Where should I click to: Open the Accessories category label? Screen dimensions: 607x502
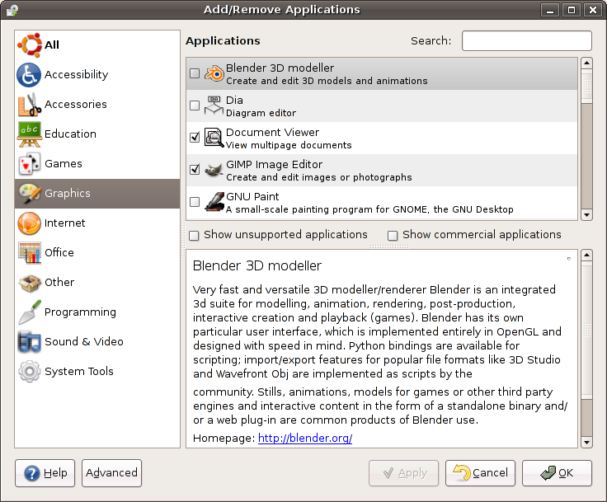(76, 104)
